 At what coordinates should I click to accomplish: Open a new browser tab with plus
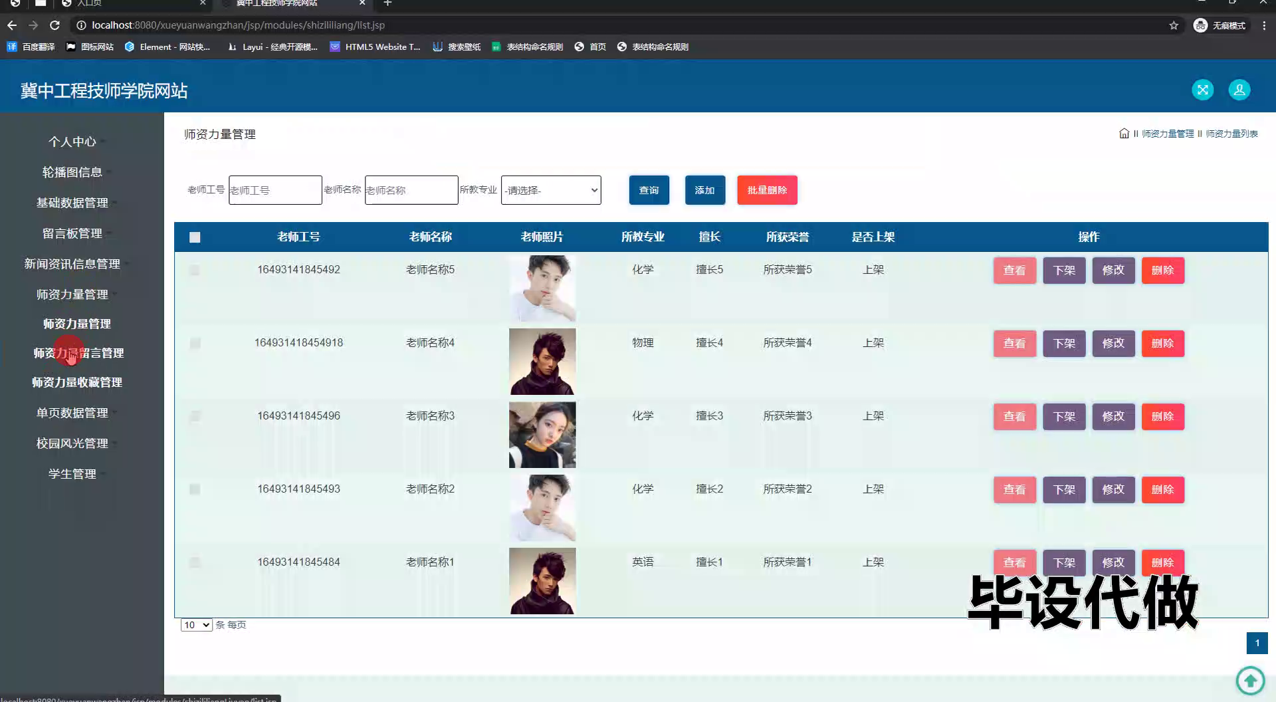point(387,3)
